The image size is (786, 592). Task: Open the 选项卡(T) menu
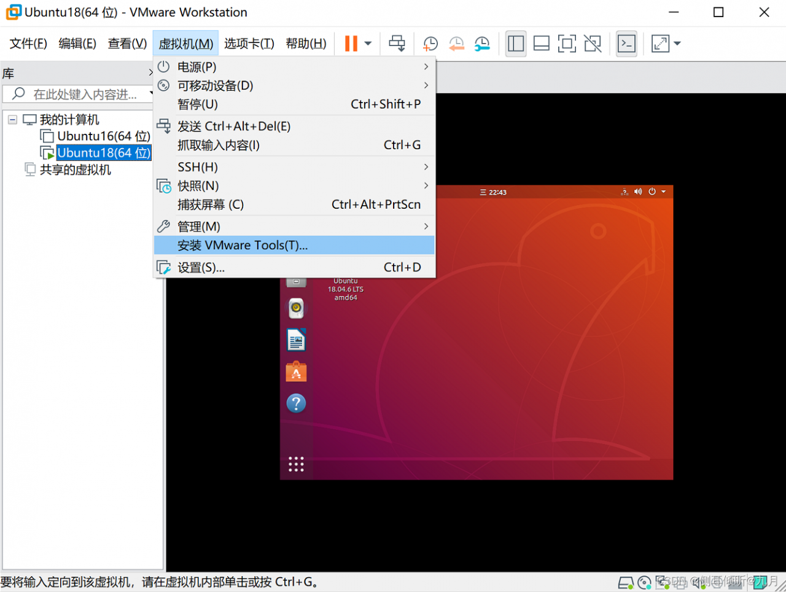click(249, 44)
